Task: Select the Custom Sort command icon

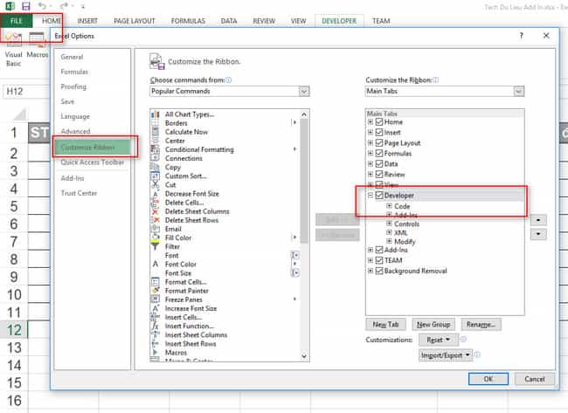Action: point(155,176)
